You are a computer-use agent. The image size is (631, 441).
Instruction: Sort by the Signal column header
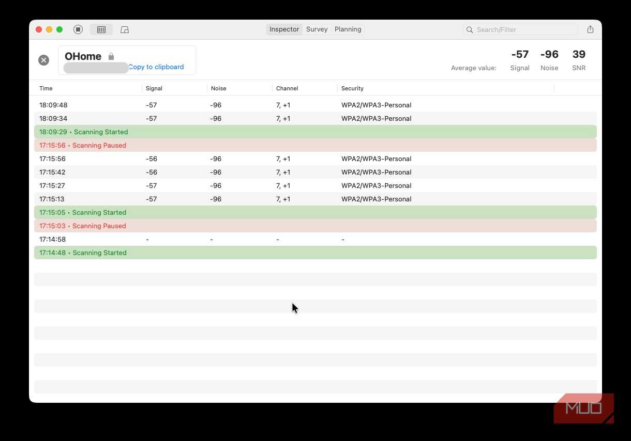click(154, 88)
